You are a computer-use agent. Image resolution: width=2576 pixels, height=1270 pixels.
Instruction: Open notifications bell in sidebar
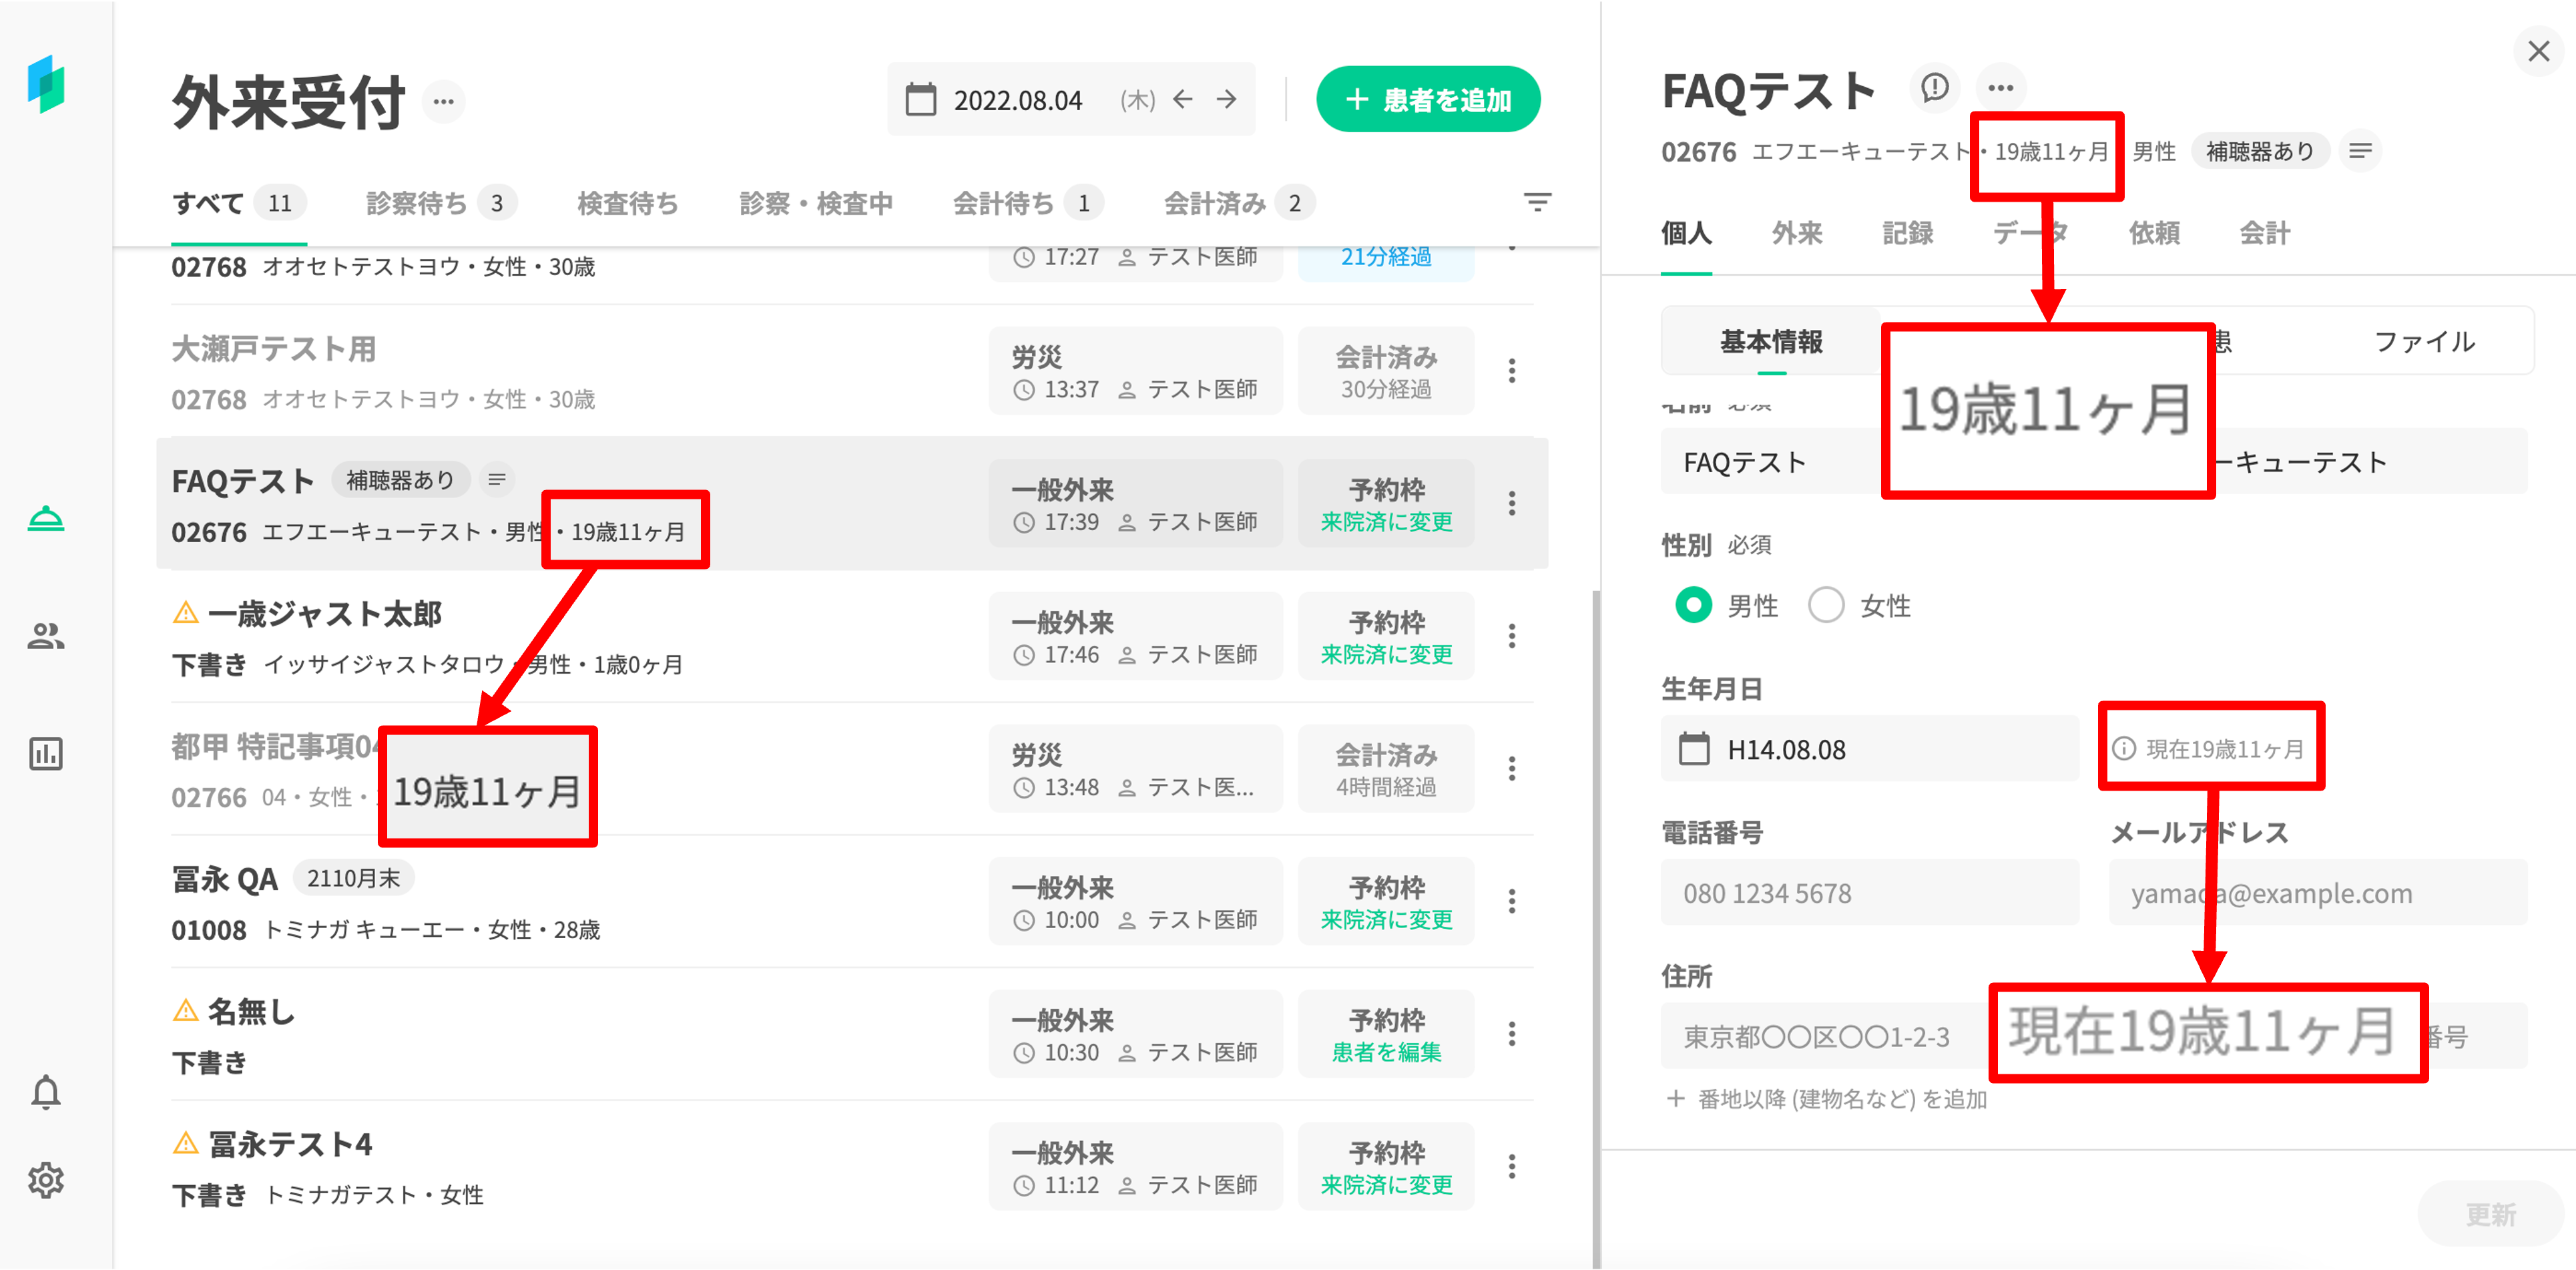point(46,1092)
